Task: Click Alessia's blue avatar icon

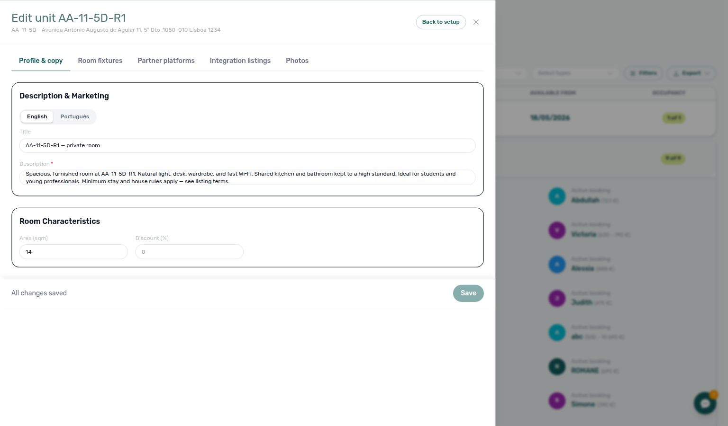Action: pyautogui.click(x=557, y=264)
